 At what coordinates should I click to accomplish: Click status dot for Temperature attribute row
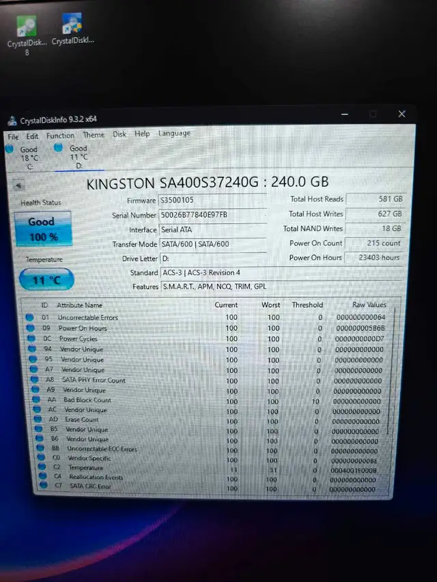coord(42,467)
